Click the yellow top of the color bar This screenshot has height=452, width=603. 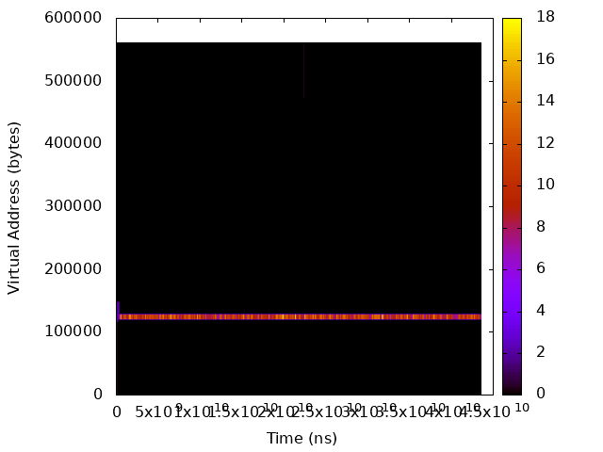click(512, 23)
